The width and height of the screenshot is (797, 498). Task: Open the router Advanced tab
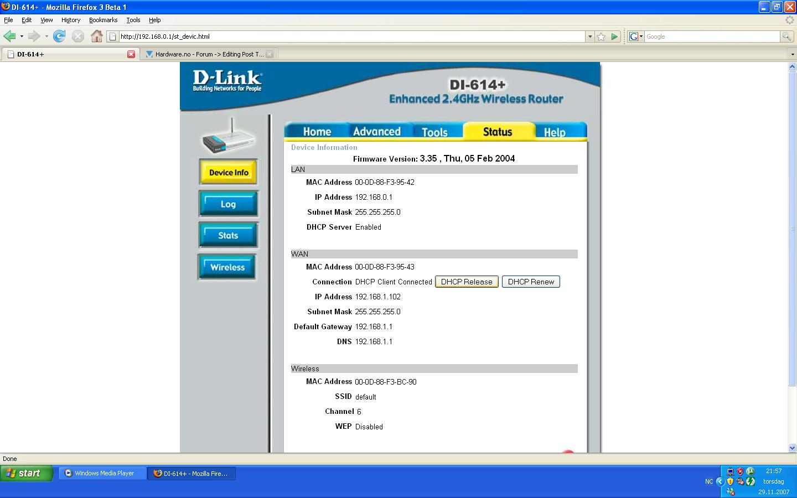(x=377, y=131)
